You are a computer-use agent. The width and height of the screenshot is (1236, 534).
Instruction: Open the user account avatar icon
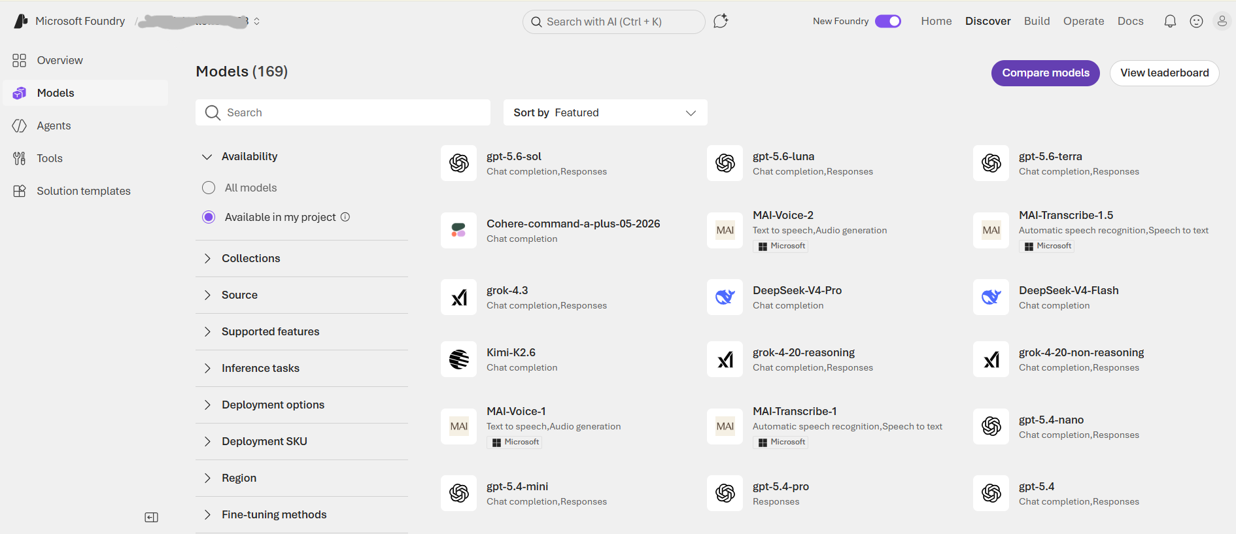click(x=1222, y=21)
